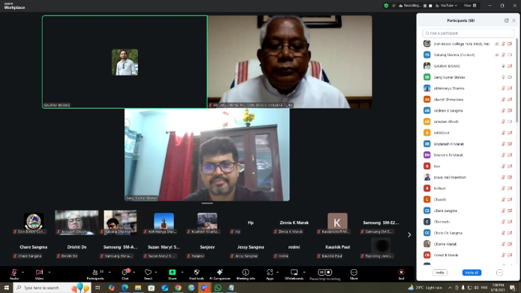
Task: Open Host tools
Action: pos(197,274)
